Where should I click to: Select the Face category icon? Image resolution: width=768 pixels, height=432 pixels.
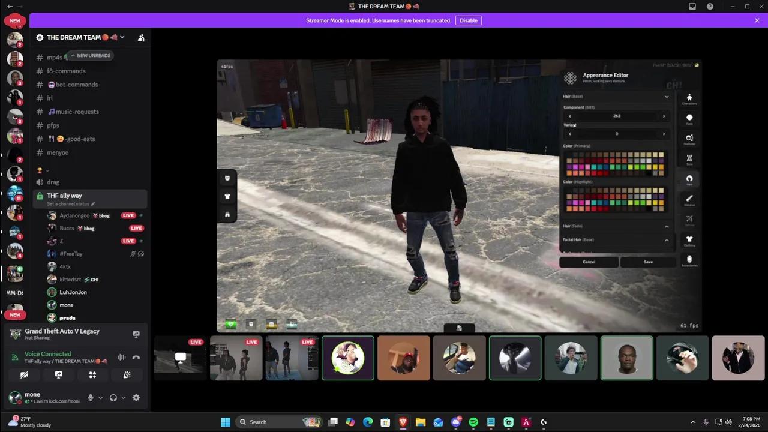[689, 118]
